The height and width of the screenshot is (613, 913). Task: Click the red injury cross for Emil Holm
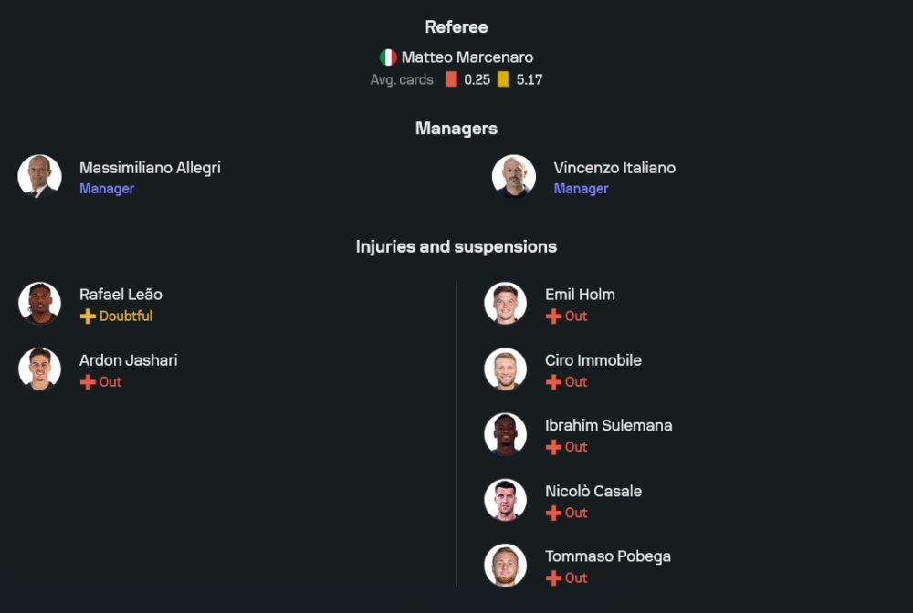553,317
